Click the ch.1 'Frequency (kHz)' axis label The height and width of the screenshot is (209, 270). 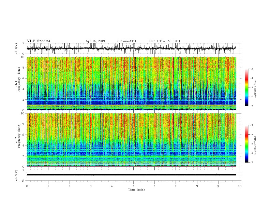click(19, 79)
